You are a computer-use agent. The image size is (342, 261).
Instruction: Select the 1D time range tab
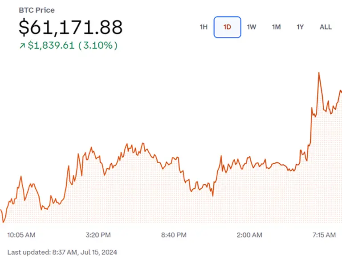tap(227, 27)
